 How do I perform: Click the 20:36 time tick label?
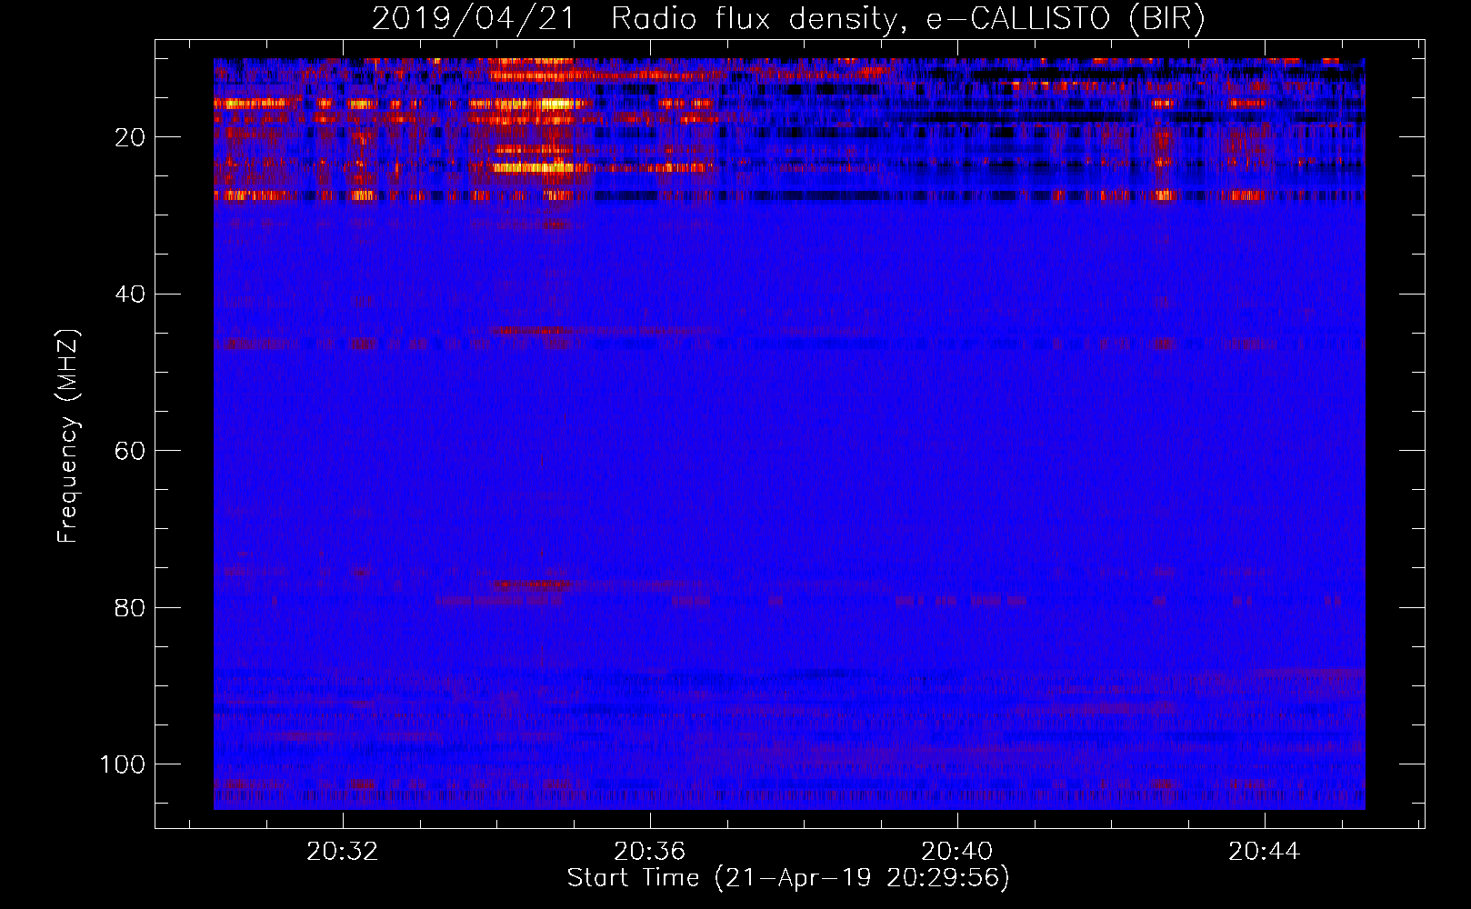tap(649, 852)
